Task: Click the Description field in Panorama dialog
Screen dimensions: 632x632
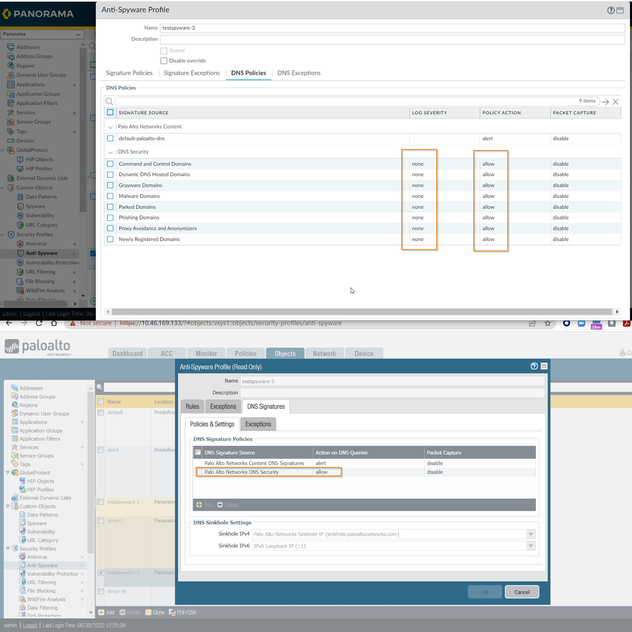Action: (392, 39)
